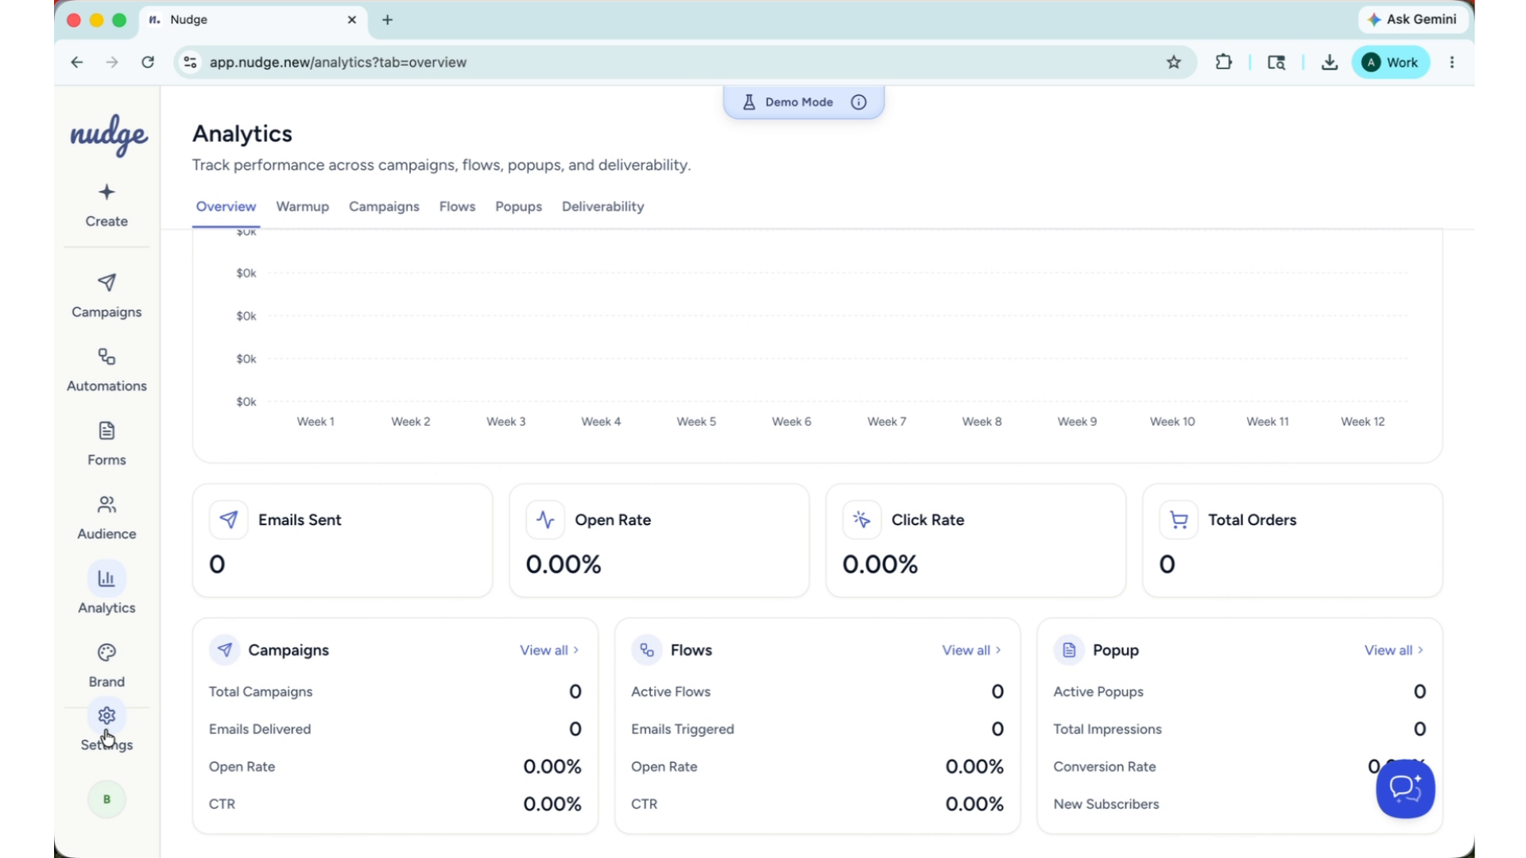Click the address bar URL

coord(338,62)
